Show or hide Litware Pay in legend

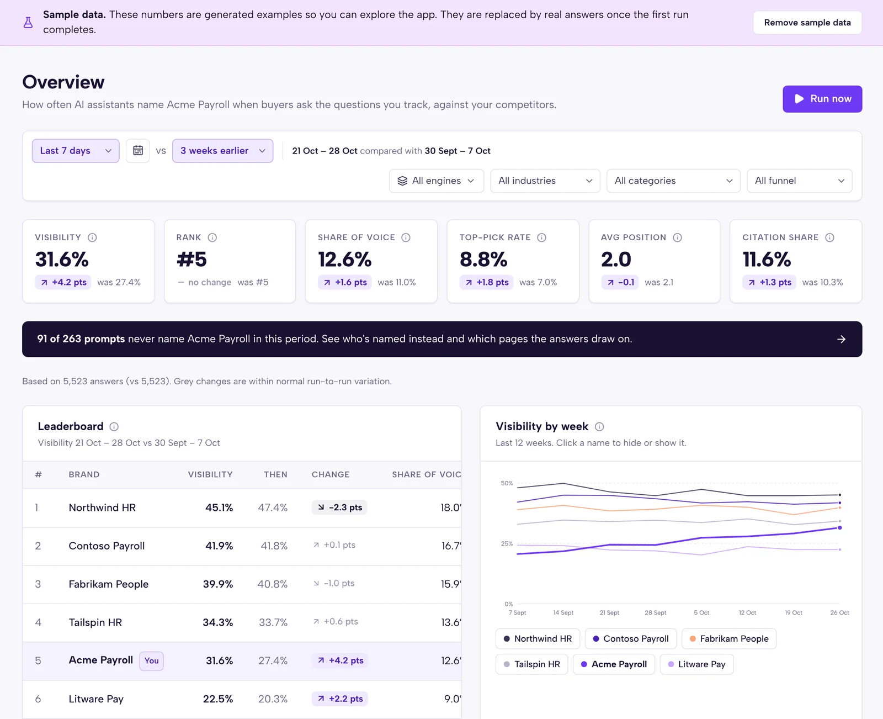click(x=696, y=664)
